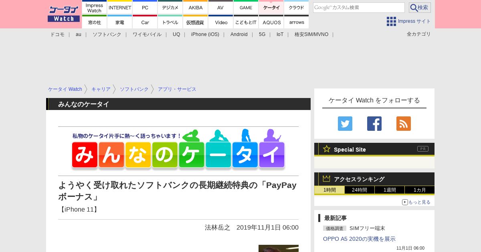Open 全カテゴリ list
481x252 pixels.
pos(418,34)
